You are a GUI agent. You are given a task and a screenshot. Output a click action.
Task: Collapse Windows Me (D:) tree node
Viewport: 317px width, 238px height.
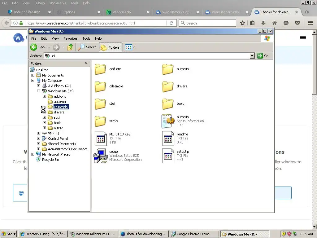(38, 91)
